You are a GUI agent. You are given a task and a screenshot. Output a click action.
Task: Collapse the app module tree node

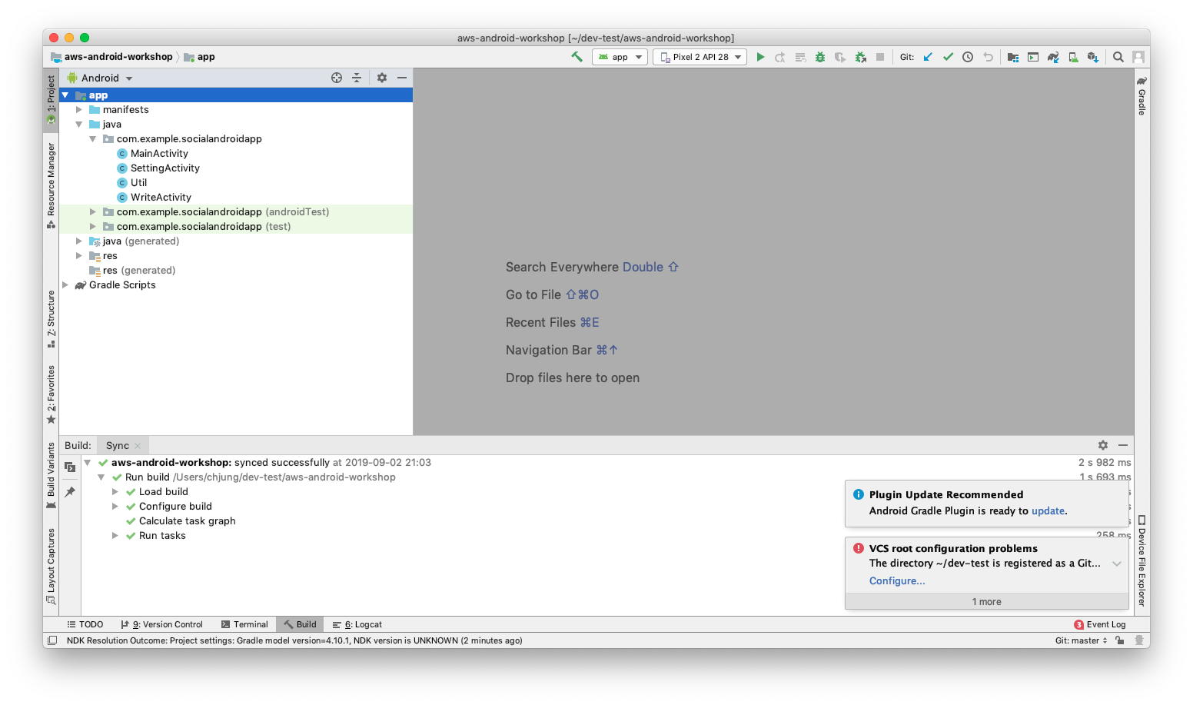click(x=65, y=95)
